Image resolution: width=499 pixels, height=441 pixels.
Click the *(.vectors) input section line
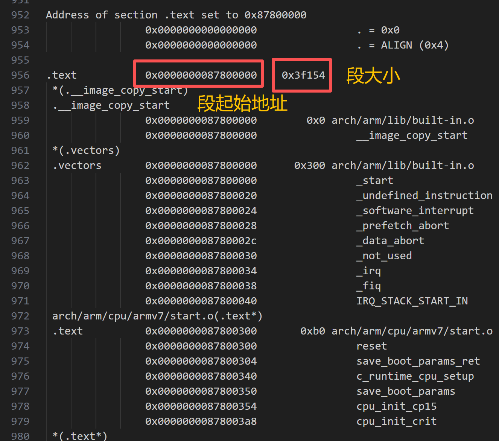[86, 151]
